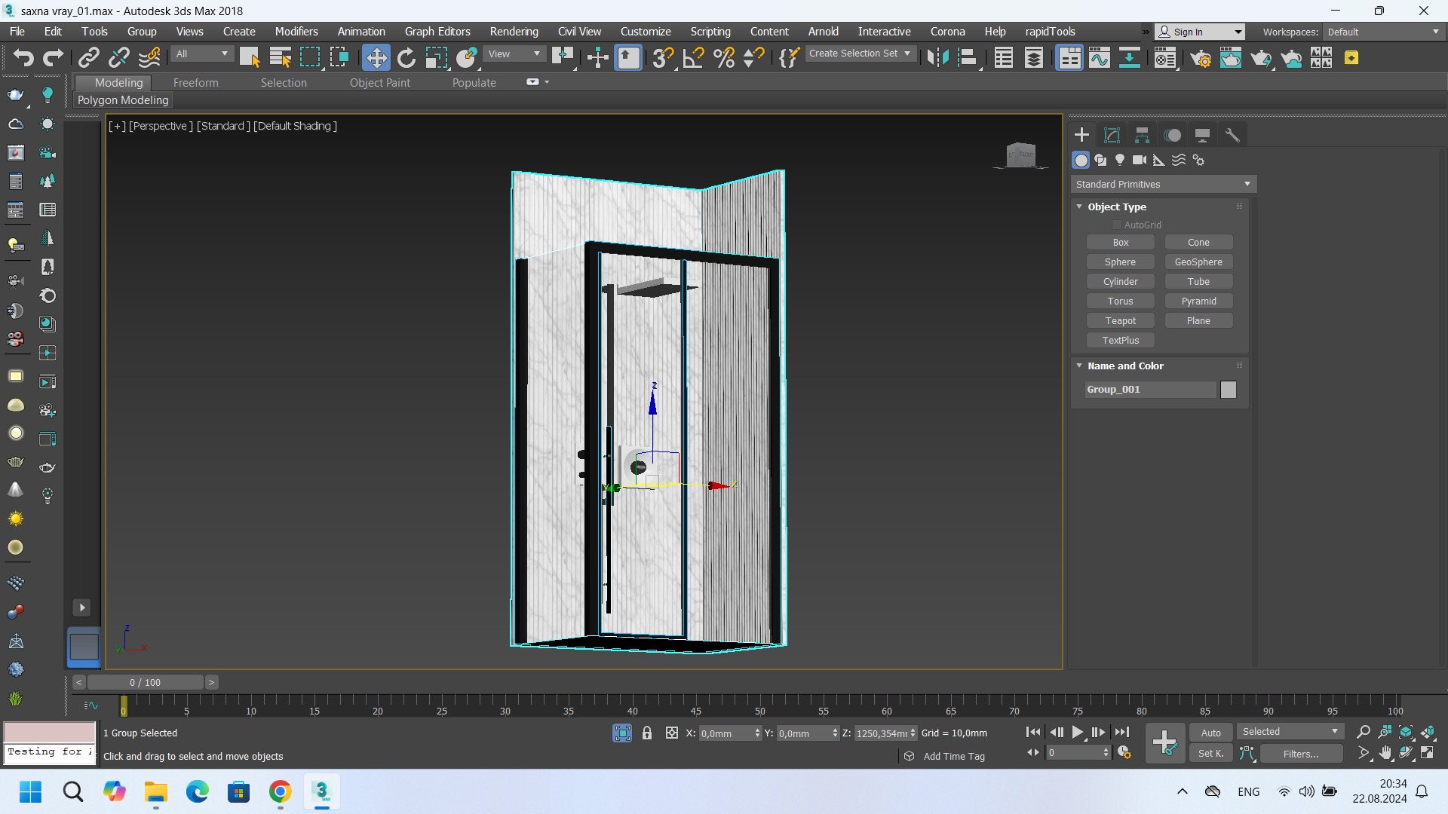Click the object color swatch

(x=1229, y=390)
